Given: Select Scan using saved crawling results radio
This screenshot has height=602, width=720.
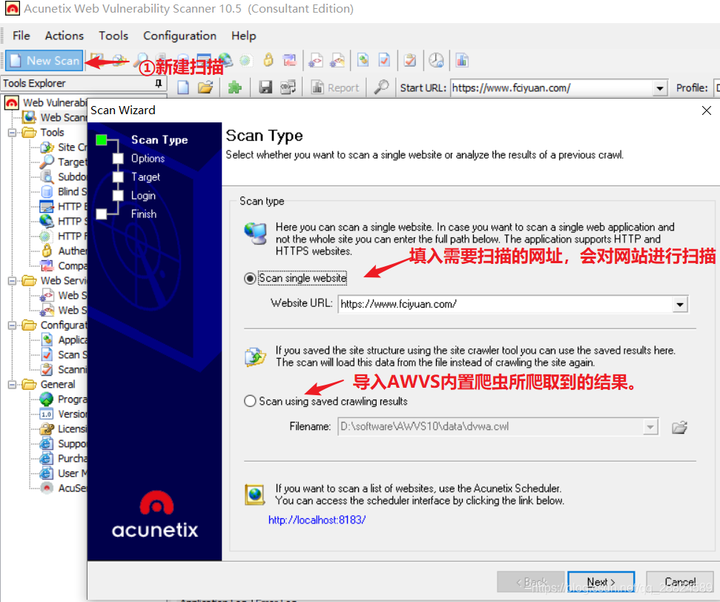Looking at the screenshot, I should click(250, 401).
